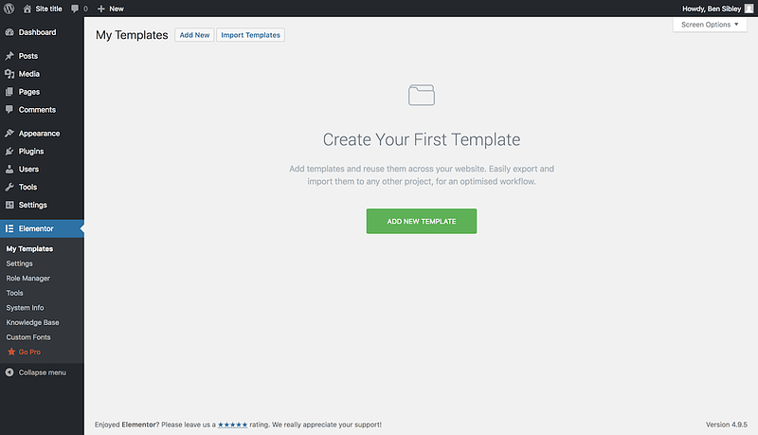The image size is (758, 435).
Task: Click the Create Your First Template heading
Action: (x=422, y=139)
